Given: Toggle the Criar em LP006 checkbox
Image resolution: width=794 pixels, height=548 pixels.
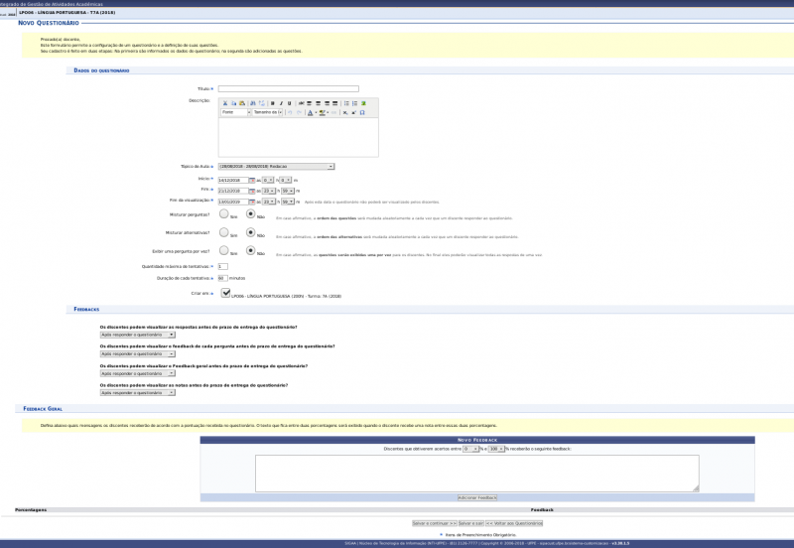Looking at the screenshot, I should pyautogui.click(x=225, y=293).
